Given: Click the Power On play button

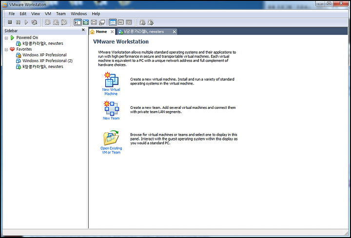Looking at the screenshot, I should (26, 22).
